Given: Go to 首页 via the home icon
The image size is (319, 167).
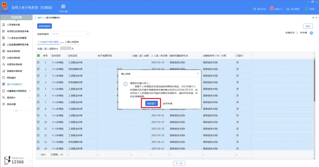Looking at the screenshot, I should click(x=36, y=18).
